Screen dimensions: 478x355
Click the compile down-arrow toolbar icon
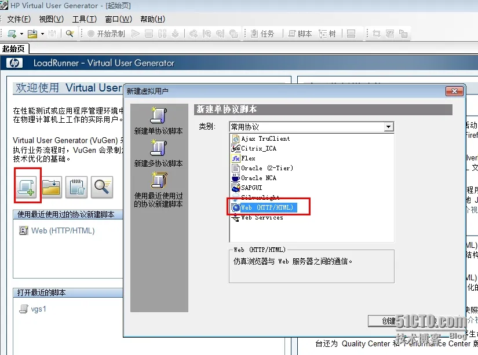click(176, 34)
